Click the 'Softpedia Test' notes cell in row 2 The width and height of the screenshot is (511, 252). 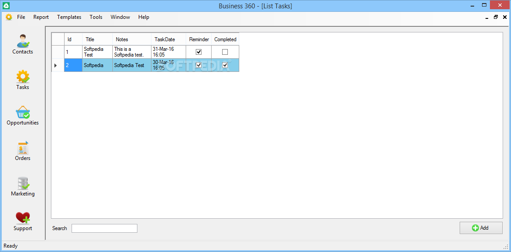[132, 65]
